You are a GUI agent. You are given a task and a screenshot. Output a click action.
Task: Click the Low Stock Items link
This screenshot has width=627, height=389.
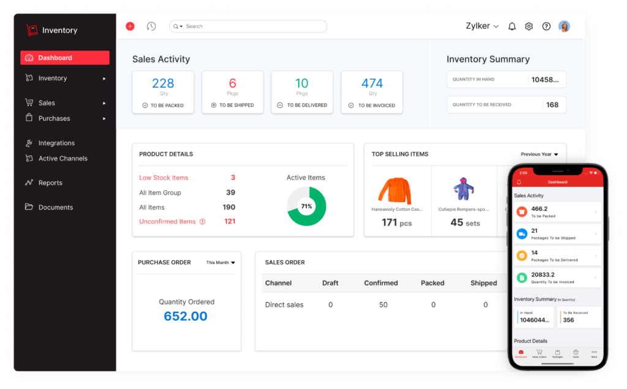click(163, 178)
